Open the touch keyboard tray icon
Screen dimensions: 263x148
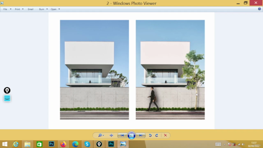pos(218,144)
